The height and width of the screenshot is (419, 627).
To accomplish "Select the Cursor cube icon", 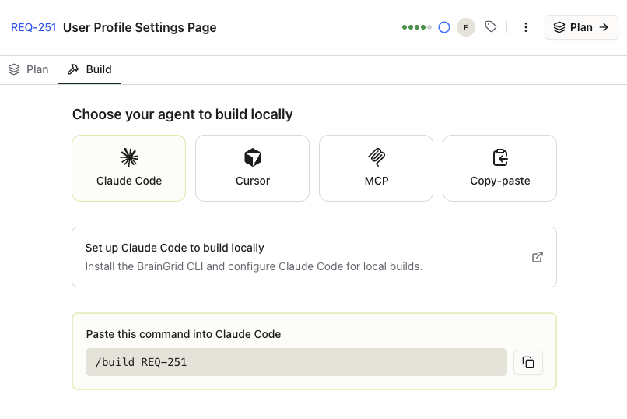I will [253, 157].
